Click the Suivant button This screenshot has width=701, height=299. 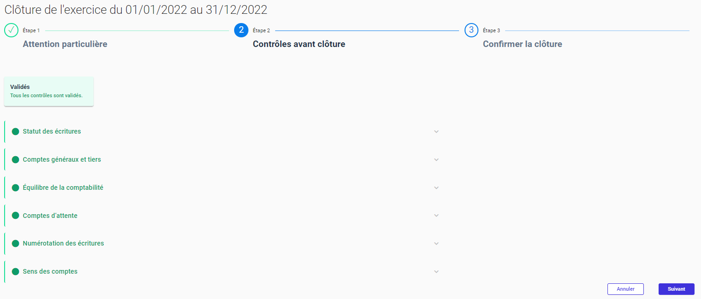pos(676,289)
